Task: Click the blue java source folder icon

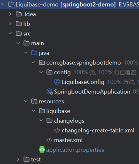Action: click(34, 53)
